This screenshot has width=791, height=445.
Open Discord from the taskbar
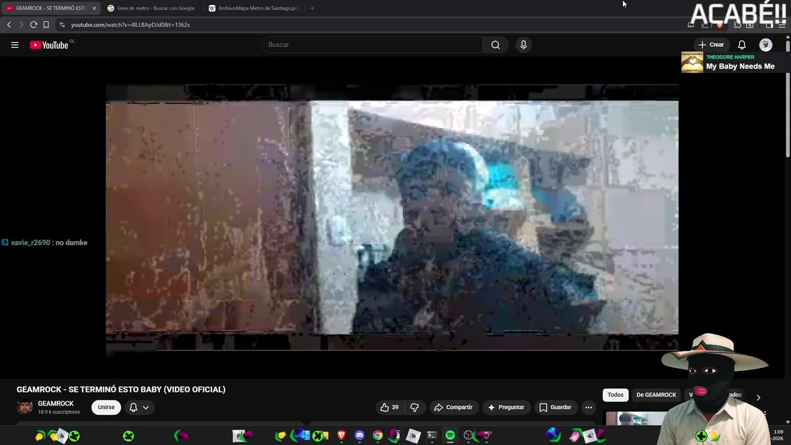[x=360, y=436]
